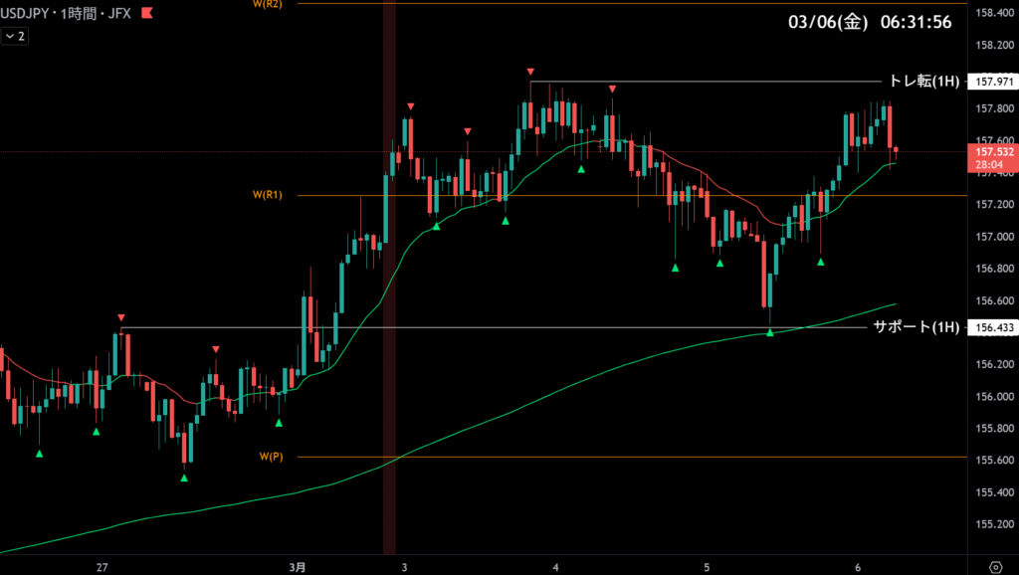Select the サポート(1H) line label

[917, 327]
